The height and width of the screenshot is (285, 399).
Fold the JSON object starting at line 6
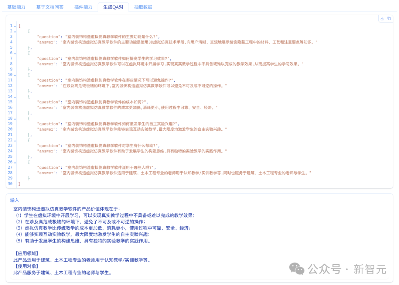pyautogui.click(x=15, y=53)
